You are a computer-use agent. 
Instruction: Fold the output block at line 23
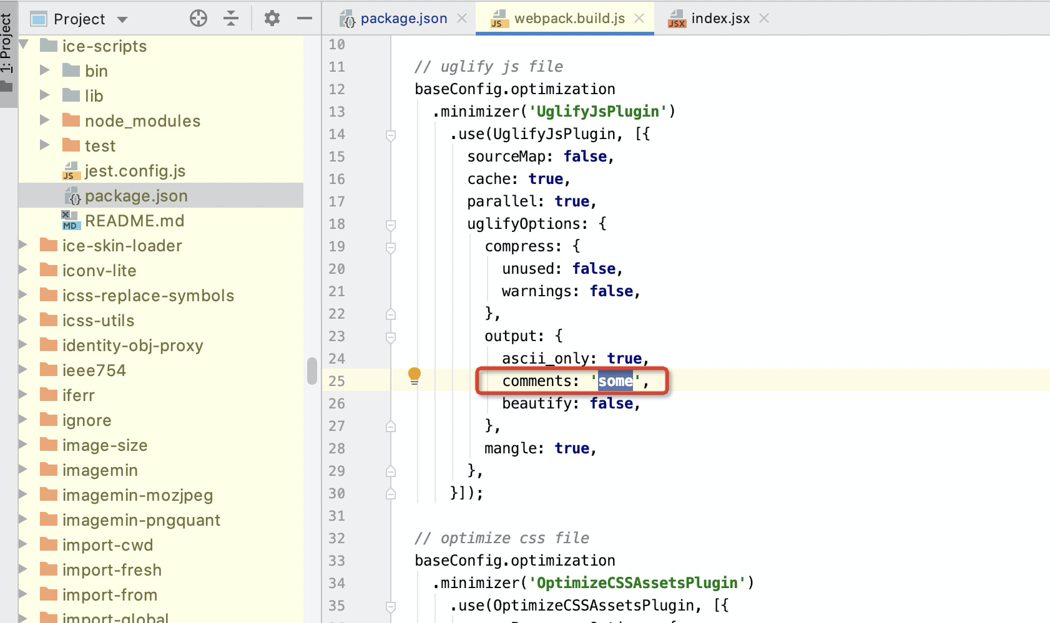pos(391,337)
